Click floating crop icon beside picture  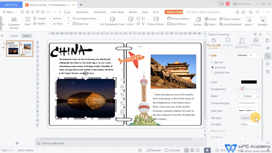122,95
